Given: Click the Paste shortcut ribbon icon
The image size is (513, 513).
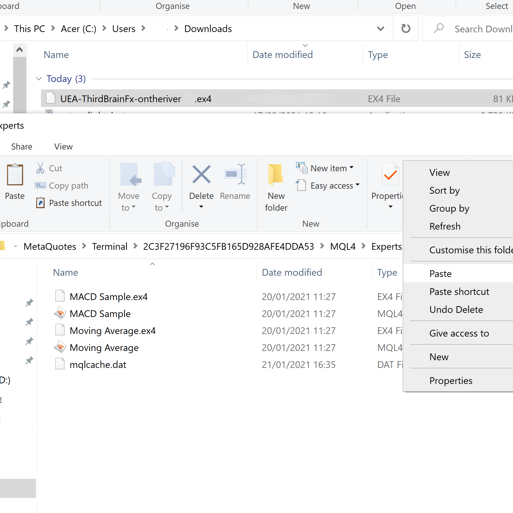Looking at the screenshot, I should click(40, 203).
